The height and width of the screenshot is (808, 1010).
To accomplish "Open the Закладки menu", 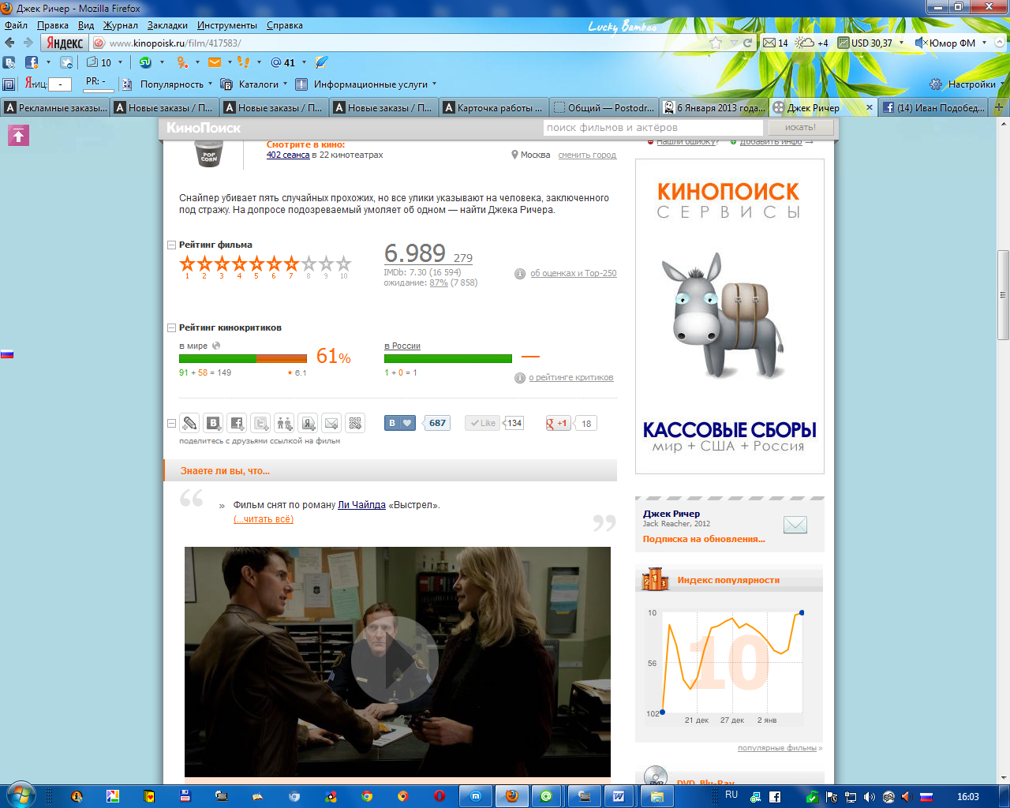I will pyautogui.click(x=167, y=25).
